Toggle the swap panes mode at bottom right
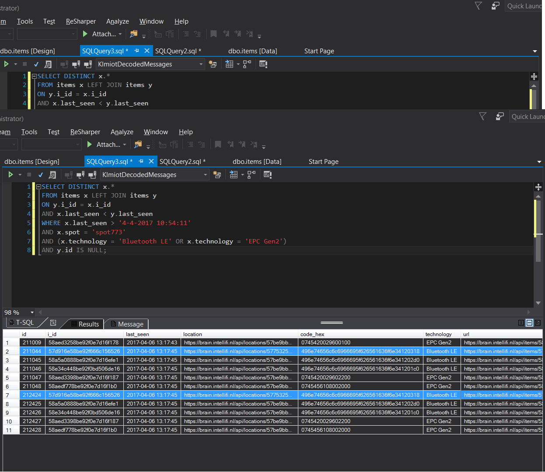This screenshot has width=545, height=472. (538, 323)
